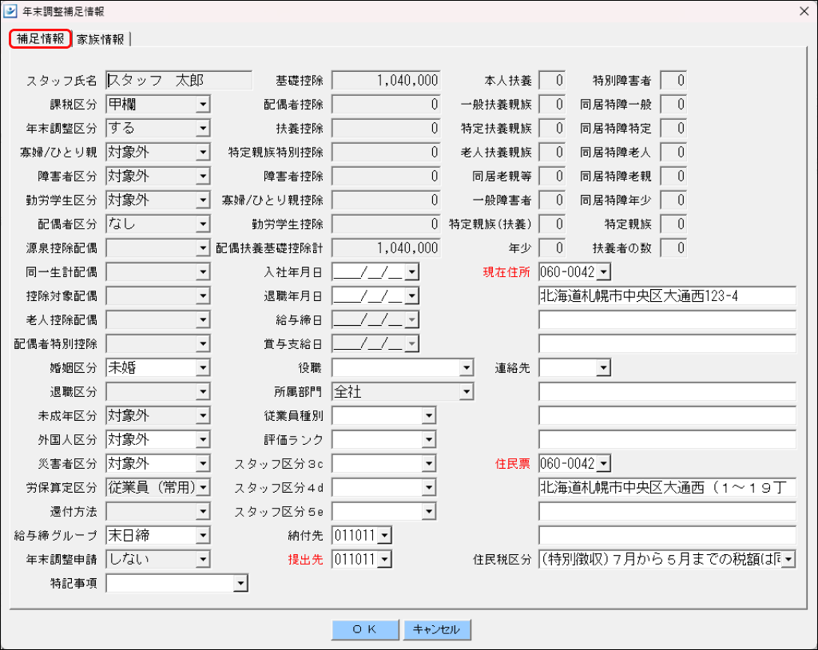
Task: Click the 扶養控除 amount field
Action: click(386, 129)
